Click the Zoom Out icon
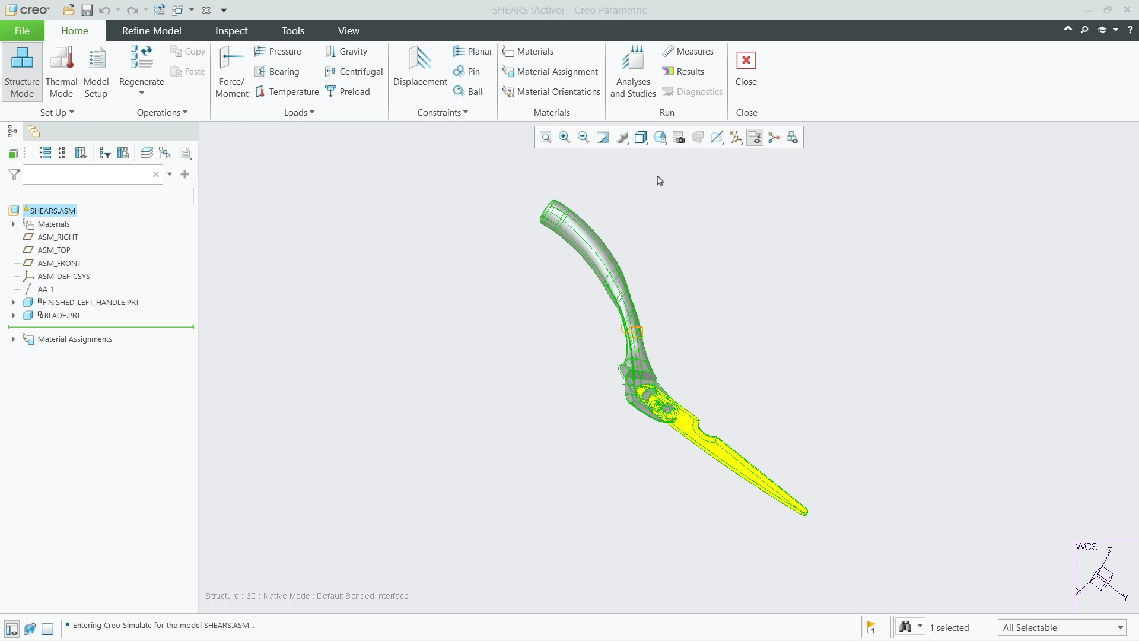 coord(584,138)
